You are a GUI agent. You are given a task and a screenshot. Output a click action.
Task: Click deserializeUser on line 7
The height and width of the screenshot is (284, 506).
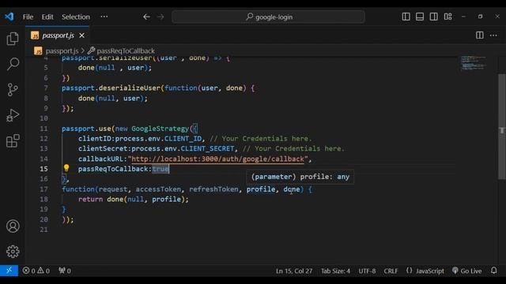point(130,88)
